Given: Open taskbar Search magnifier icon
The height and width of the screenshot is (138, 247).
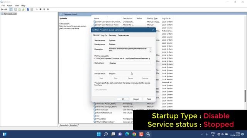Looking at the screenshot, I should 106,134.
